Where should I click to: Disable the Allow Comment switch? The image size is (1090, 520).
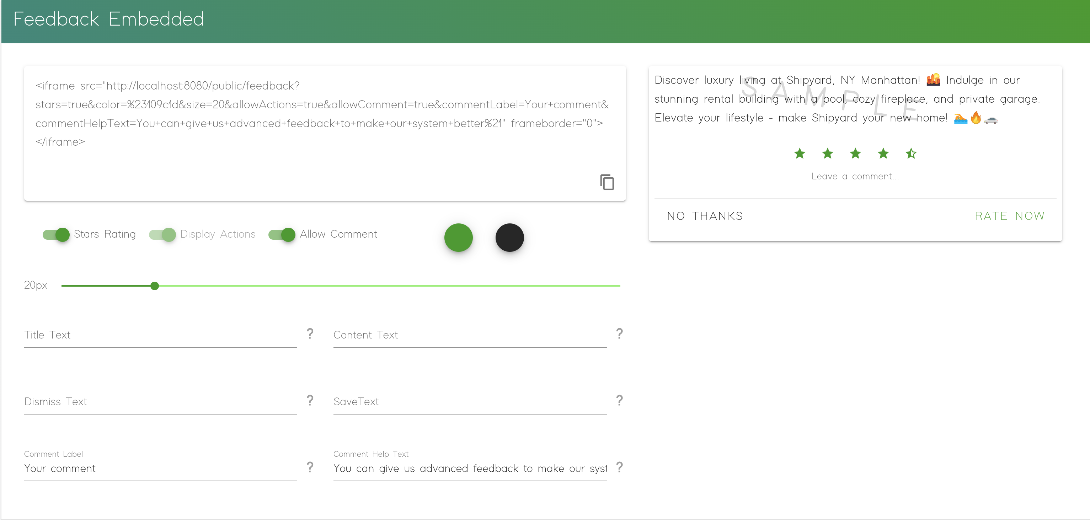click(x=282, y=235)
